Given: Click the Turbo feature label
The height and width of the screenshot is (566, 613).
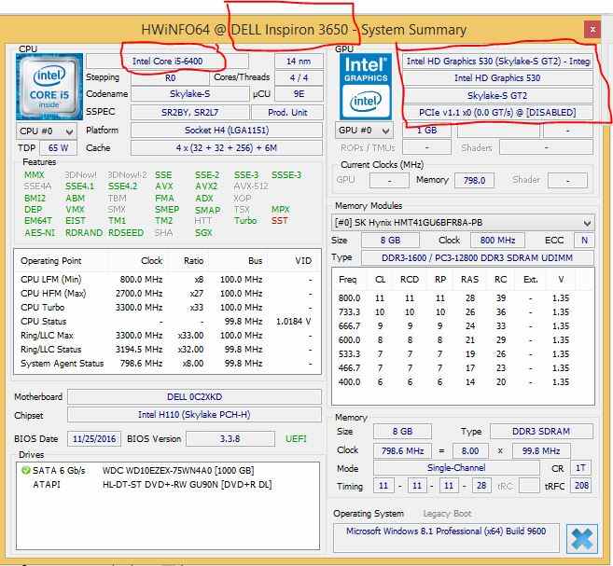Looking at the screenshot, I should (x=245, y=221).
